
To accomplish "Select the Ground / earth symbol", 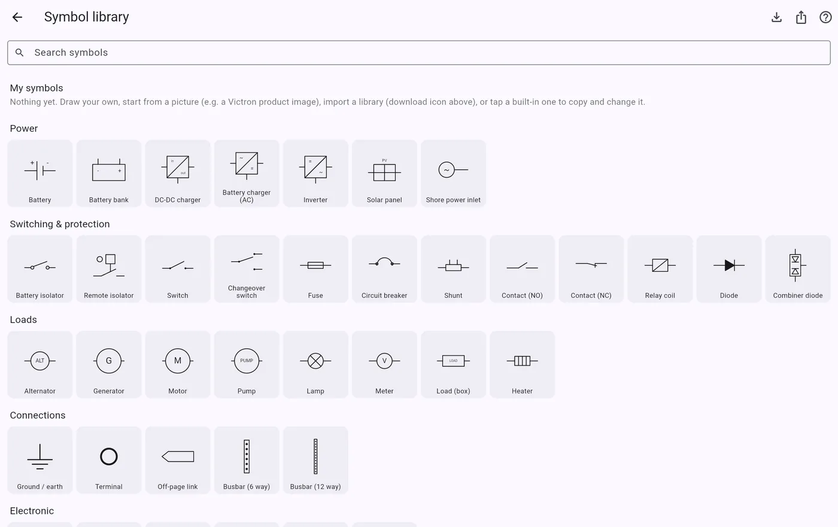I will pos(40,461).
